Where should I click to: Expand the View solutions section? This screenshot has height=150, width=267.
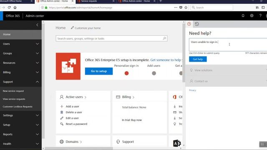click(x=226, y=70)
